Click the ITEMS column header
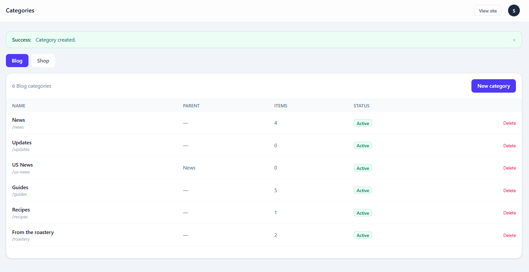This screenshot has height=272, width=529. click(281, 106)
